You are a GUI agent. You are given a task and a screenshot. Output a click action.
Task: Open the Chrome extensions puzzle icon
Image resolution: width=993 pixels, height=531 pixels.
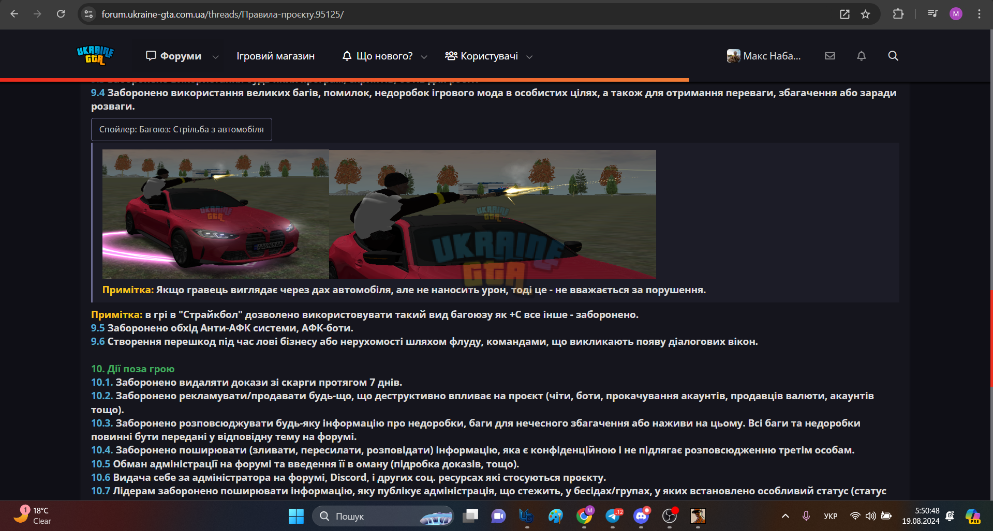898,14
